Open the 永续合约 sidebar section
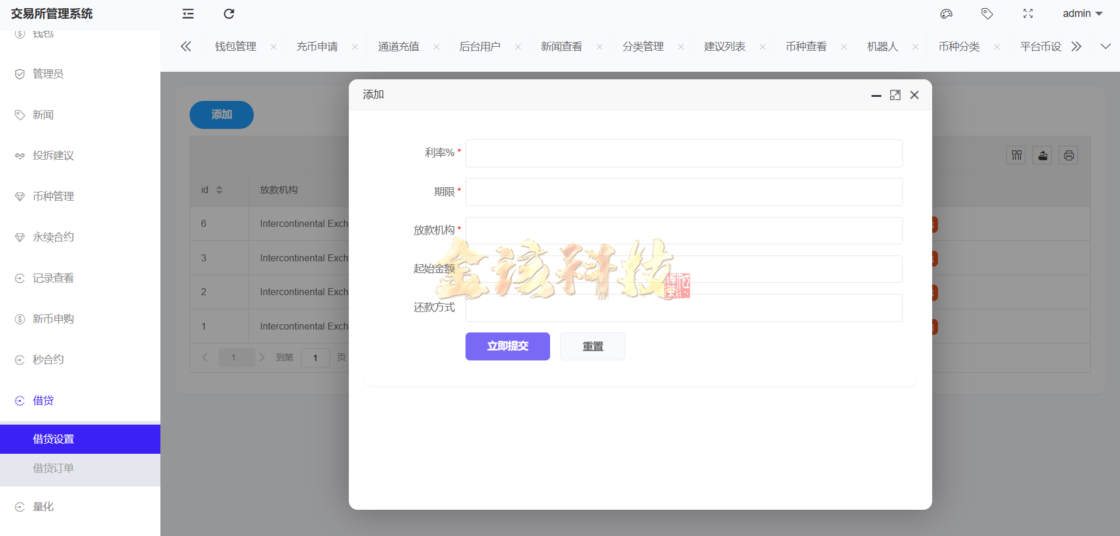Screen dimensions: 1120x536 pos(52,237)
